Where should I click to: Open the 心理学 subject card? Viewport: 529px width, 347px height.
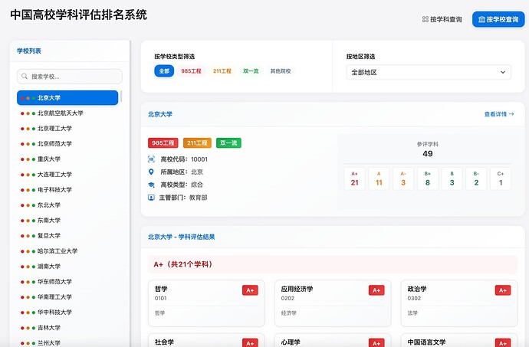pos(333,340)
